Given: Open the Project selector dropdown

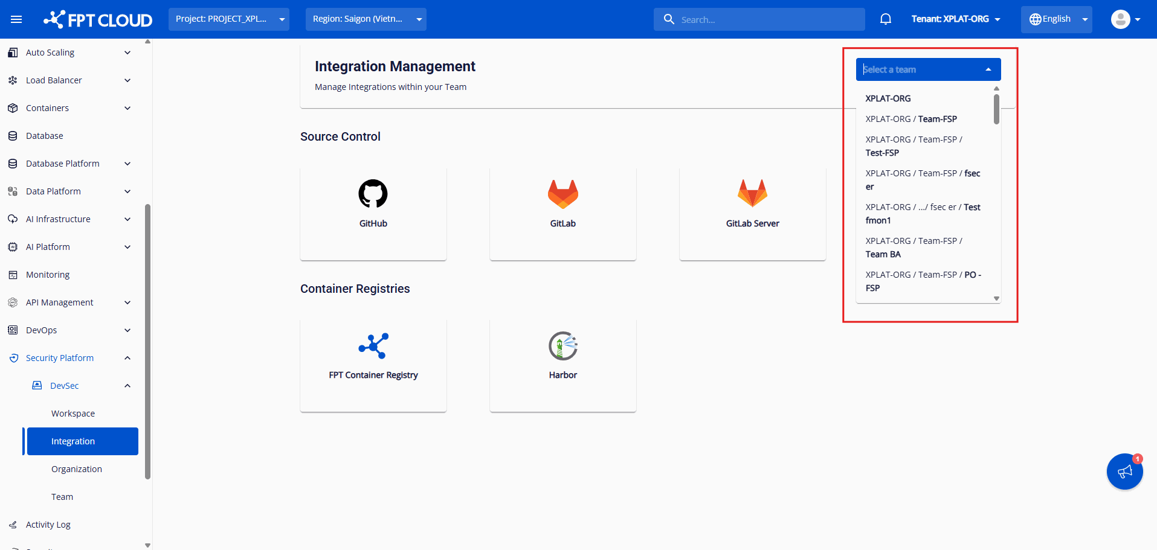Looking at the screenshot, I should tap(229, 19).
